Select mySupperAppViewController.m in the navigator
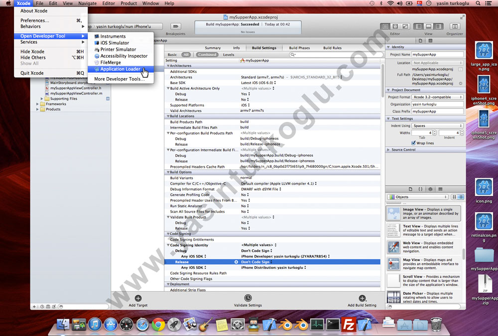Viewport: 498px width, 336px height. 76,94
